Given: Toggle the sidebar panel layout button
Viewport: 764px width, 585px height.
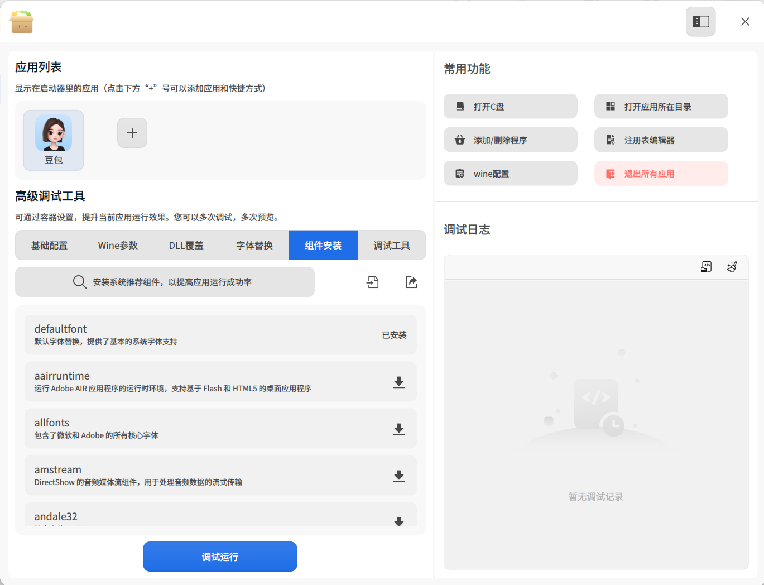Looking at the screenshot, I should [700, 22].
